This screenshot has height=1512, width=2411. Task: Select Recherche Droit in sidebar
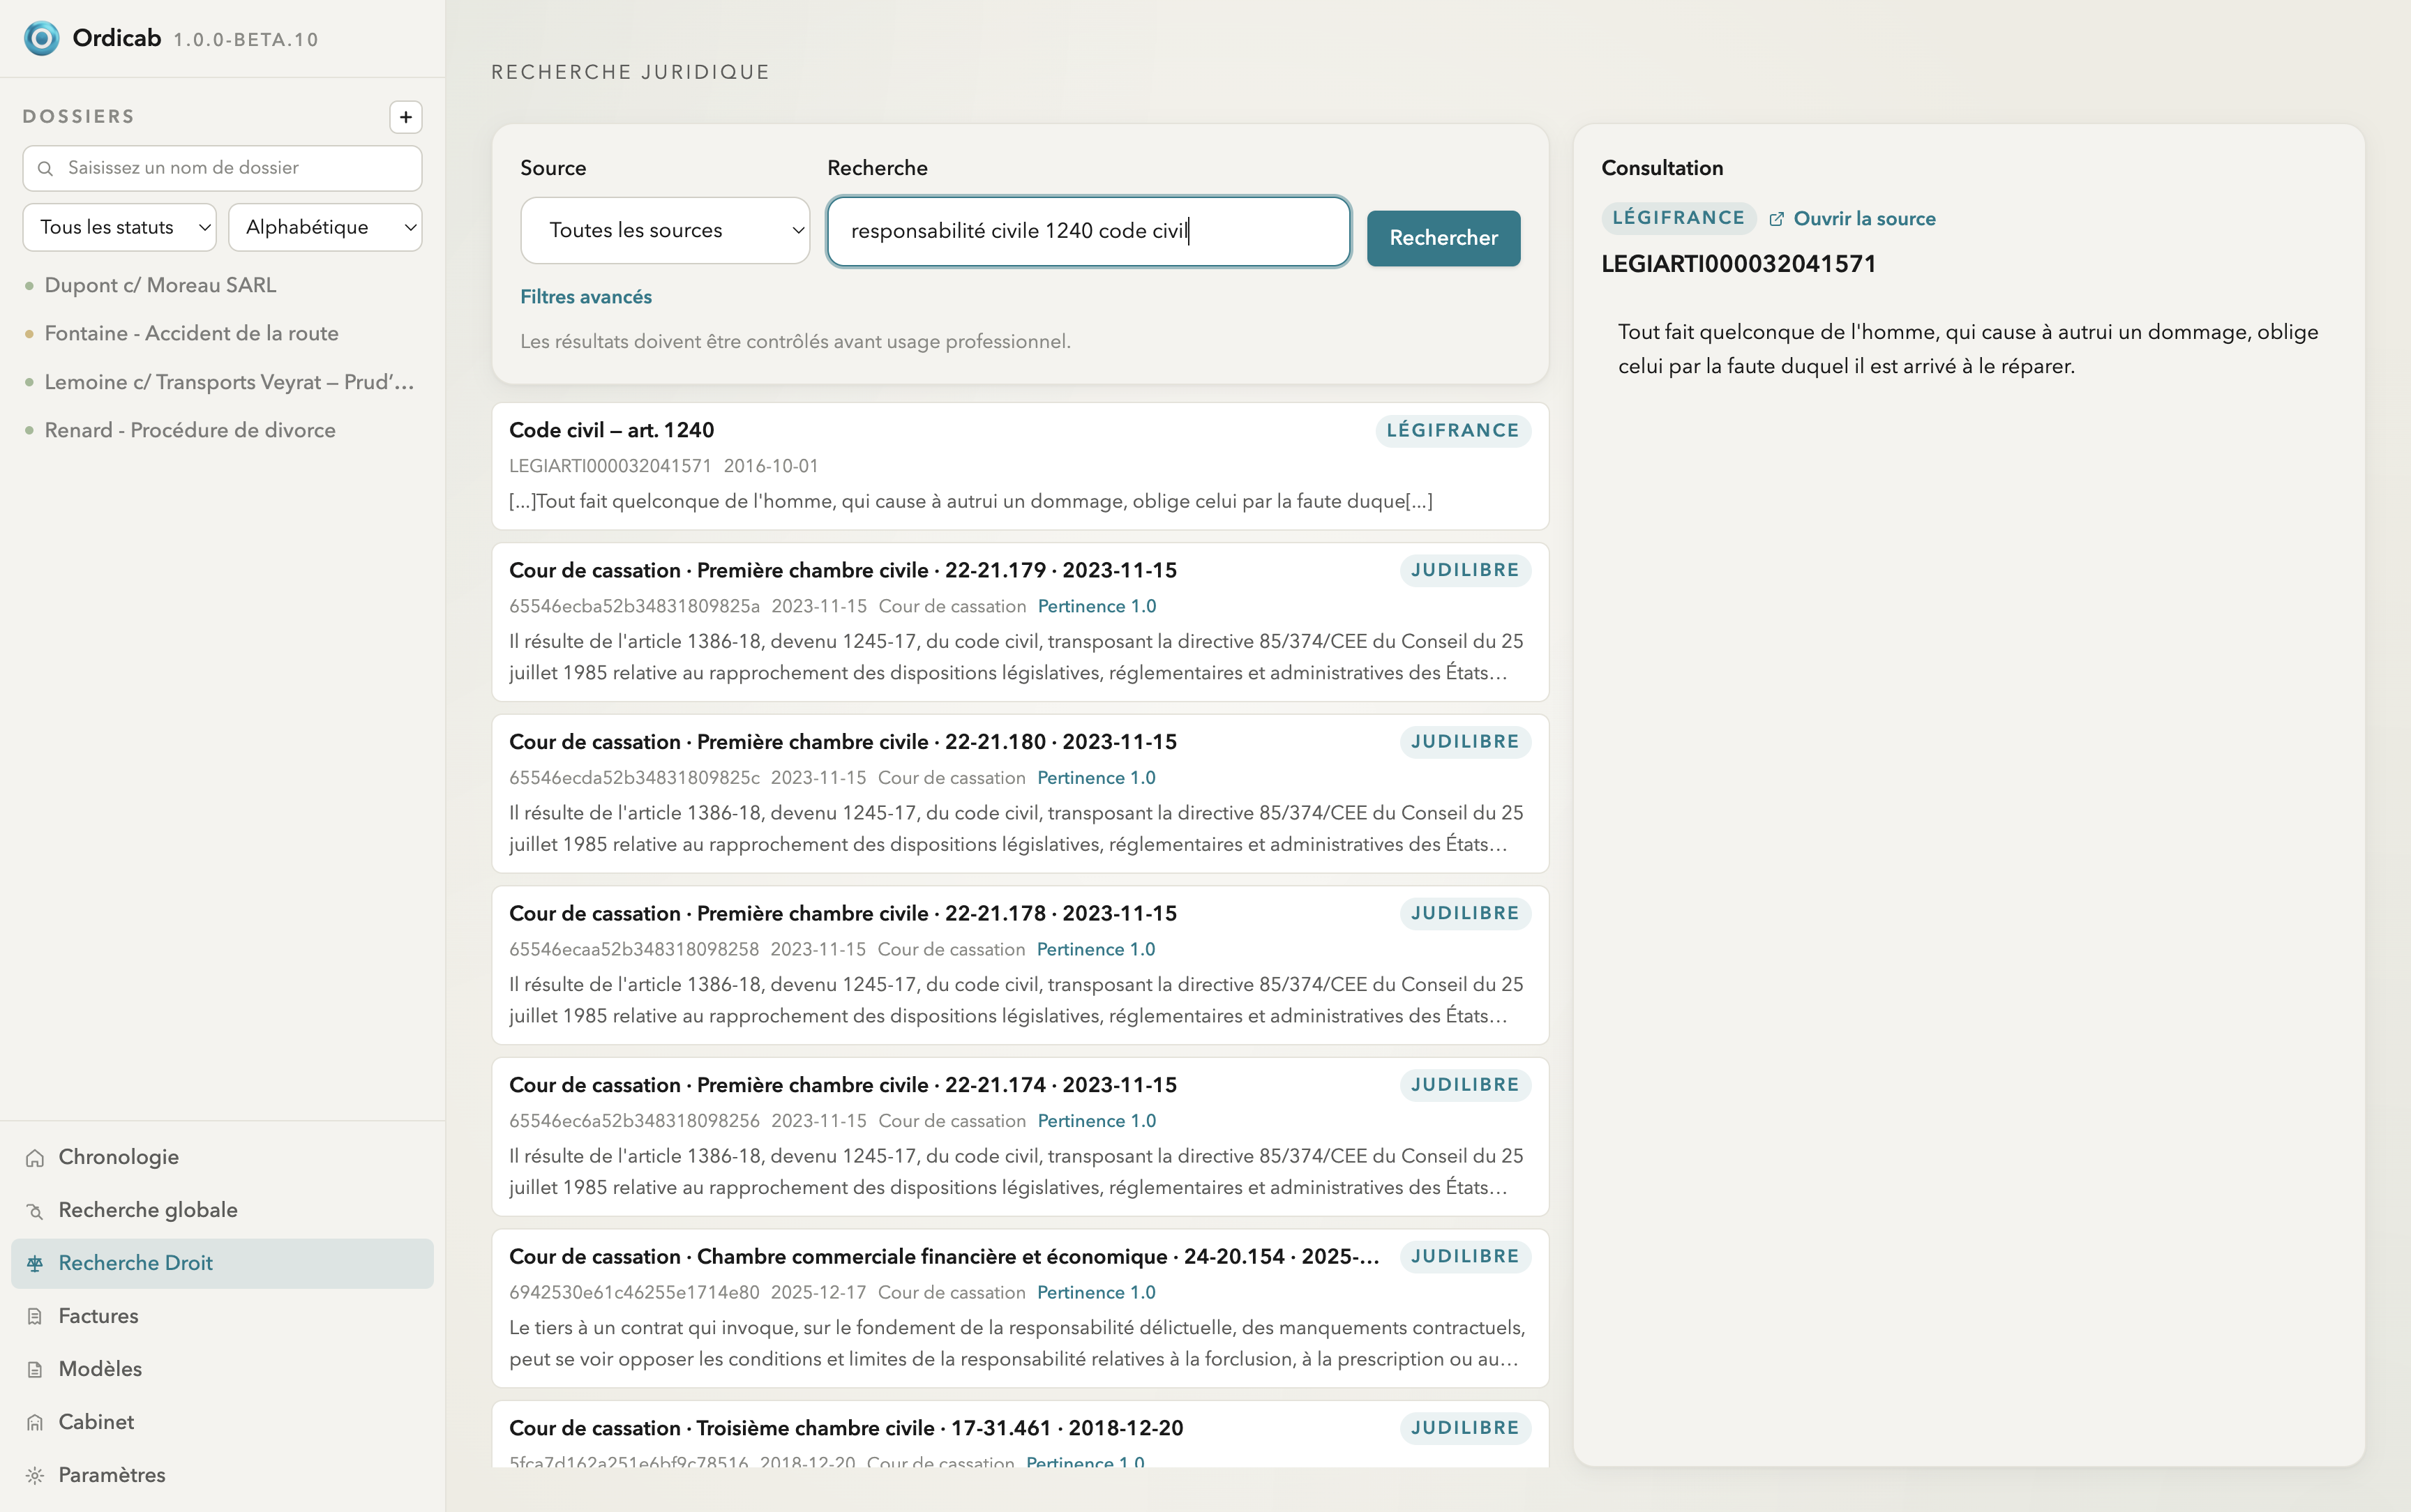[x=222, y=1263]
